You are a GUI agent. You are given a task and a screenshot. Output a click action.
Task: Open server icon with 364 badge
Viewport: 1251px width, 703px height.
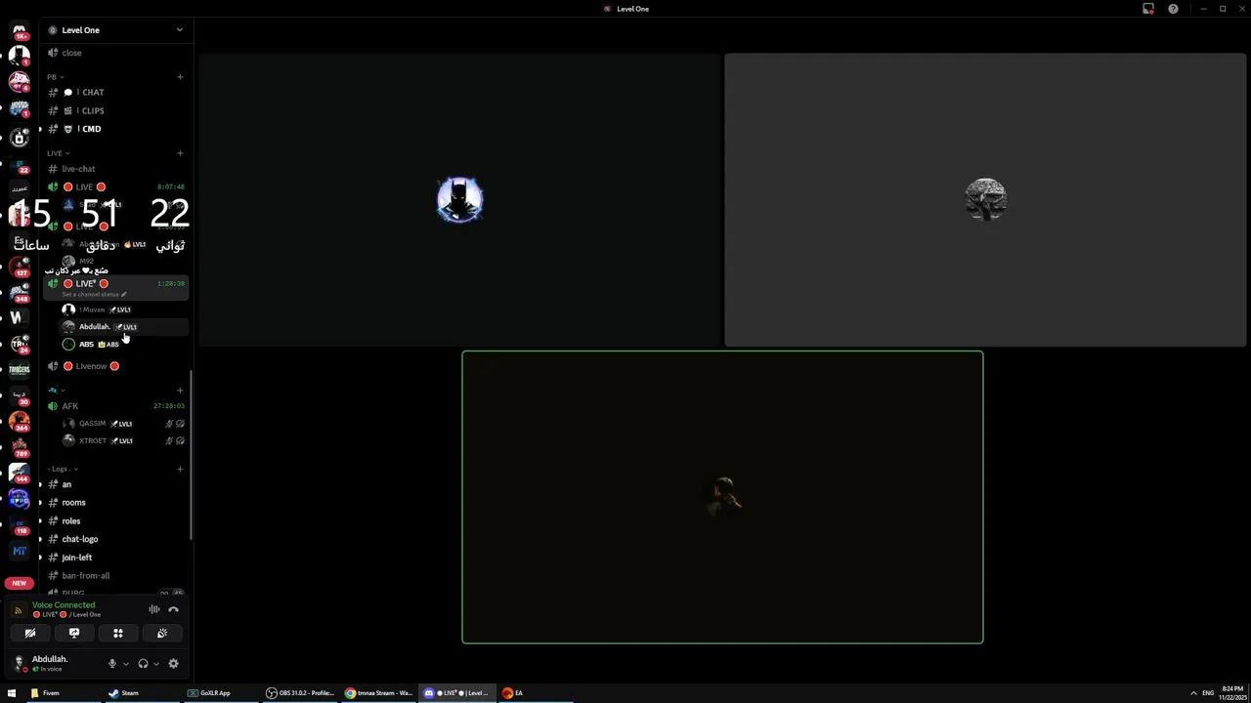pos(20,422)
